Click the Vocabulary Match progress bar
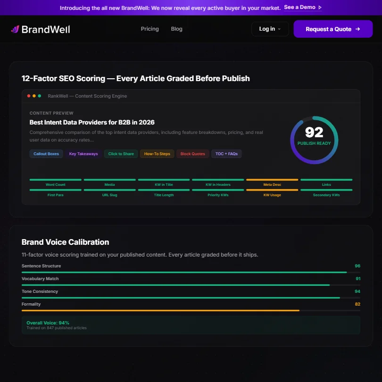 point(191,285)
